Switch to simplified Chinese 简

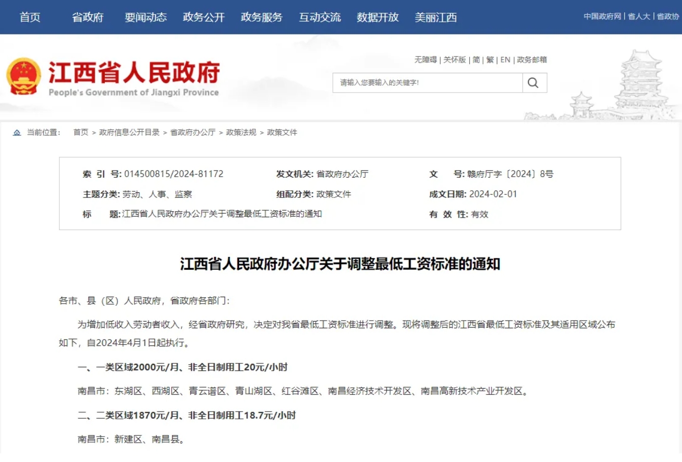point(476,60)
